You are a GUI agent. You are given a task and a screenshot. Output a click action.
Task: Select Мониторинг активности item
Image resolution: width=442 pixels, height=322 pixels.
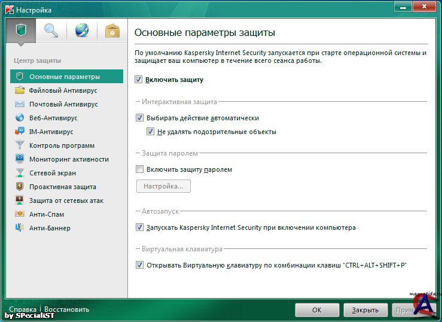pos(67,159)
